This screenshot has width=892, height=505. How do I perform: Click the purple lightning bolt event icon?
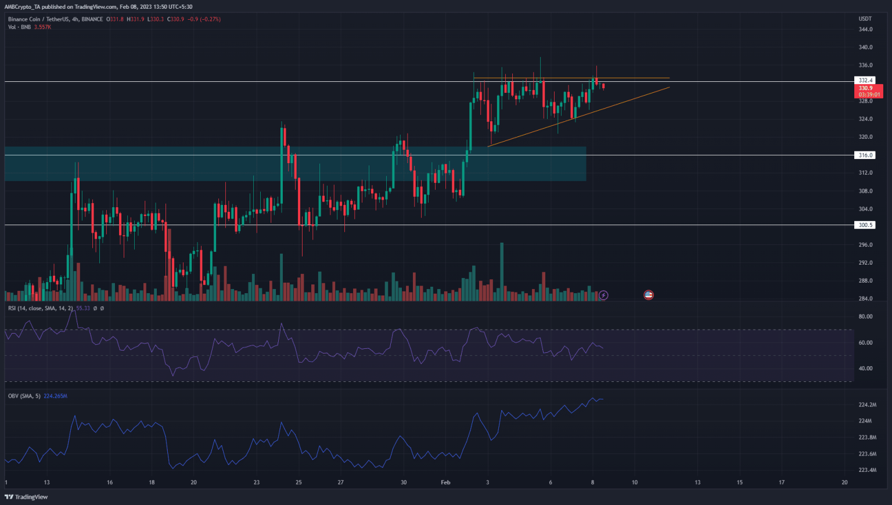click(603, 295)
